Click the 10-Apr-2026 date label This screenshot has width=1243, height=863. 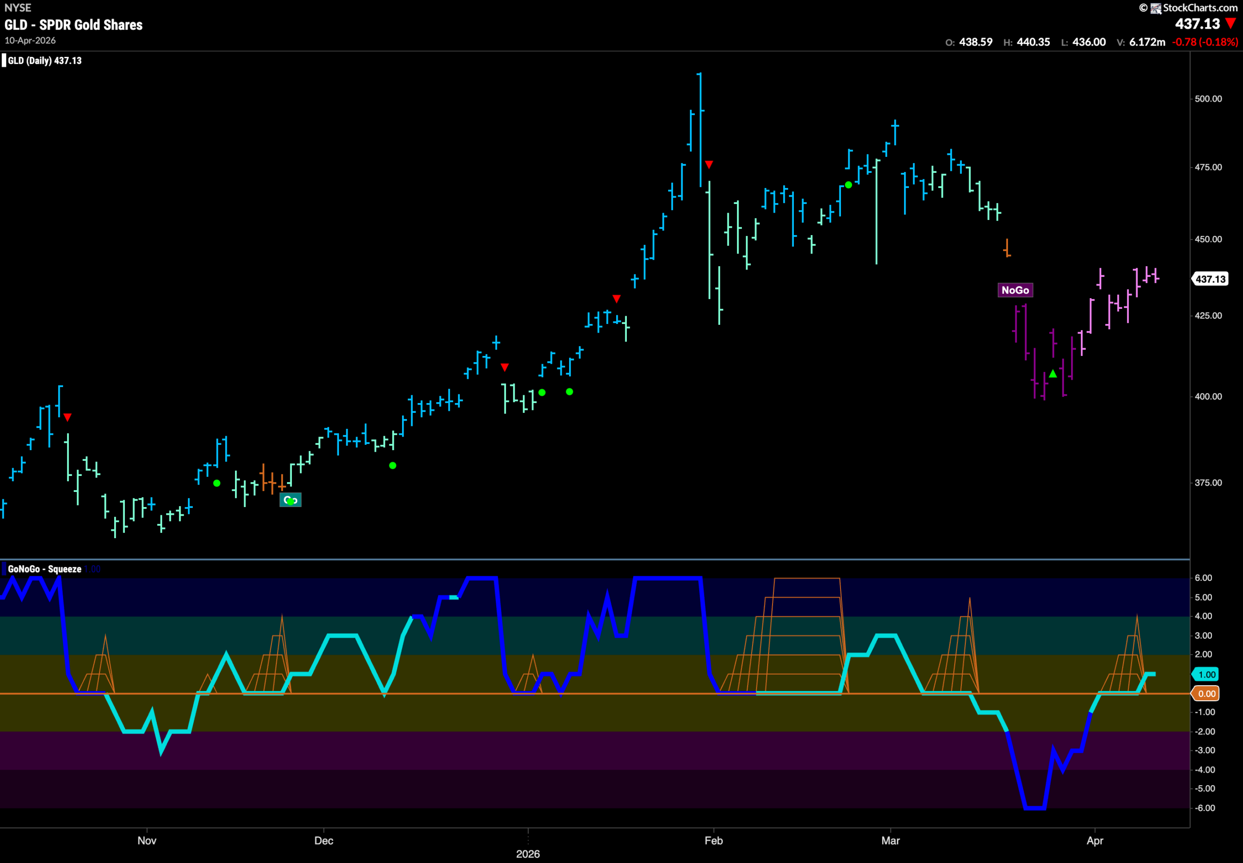(30, 41)
